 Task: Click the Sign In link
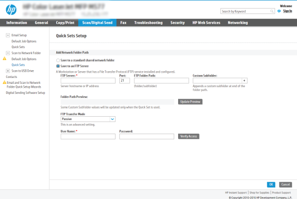tap(287, 10)
